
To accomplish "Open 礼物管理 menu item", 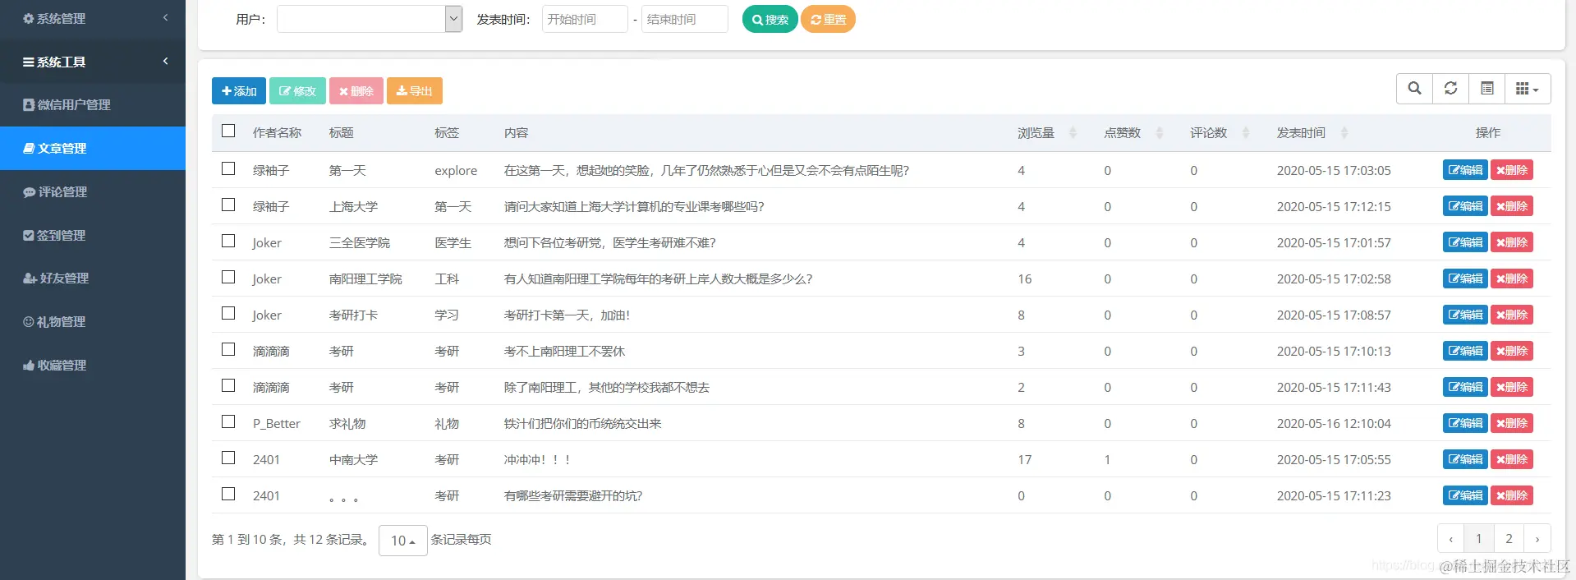I will 93,321.
